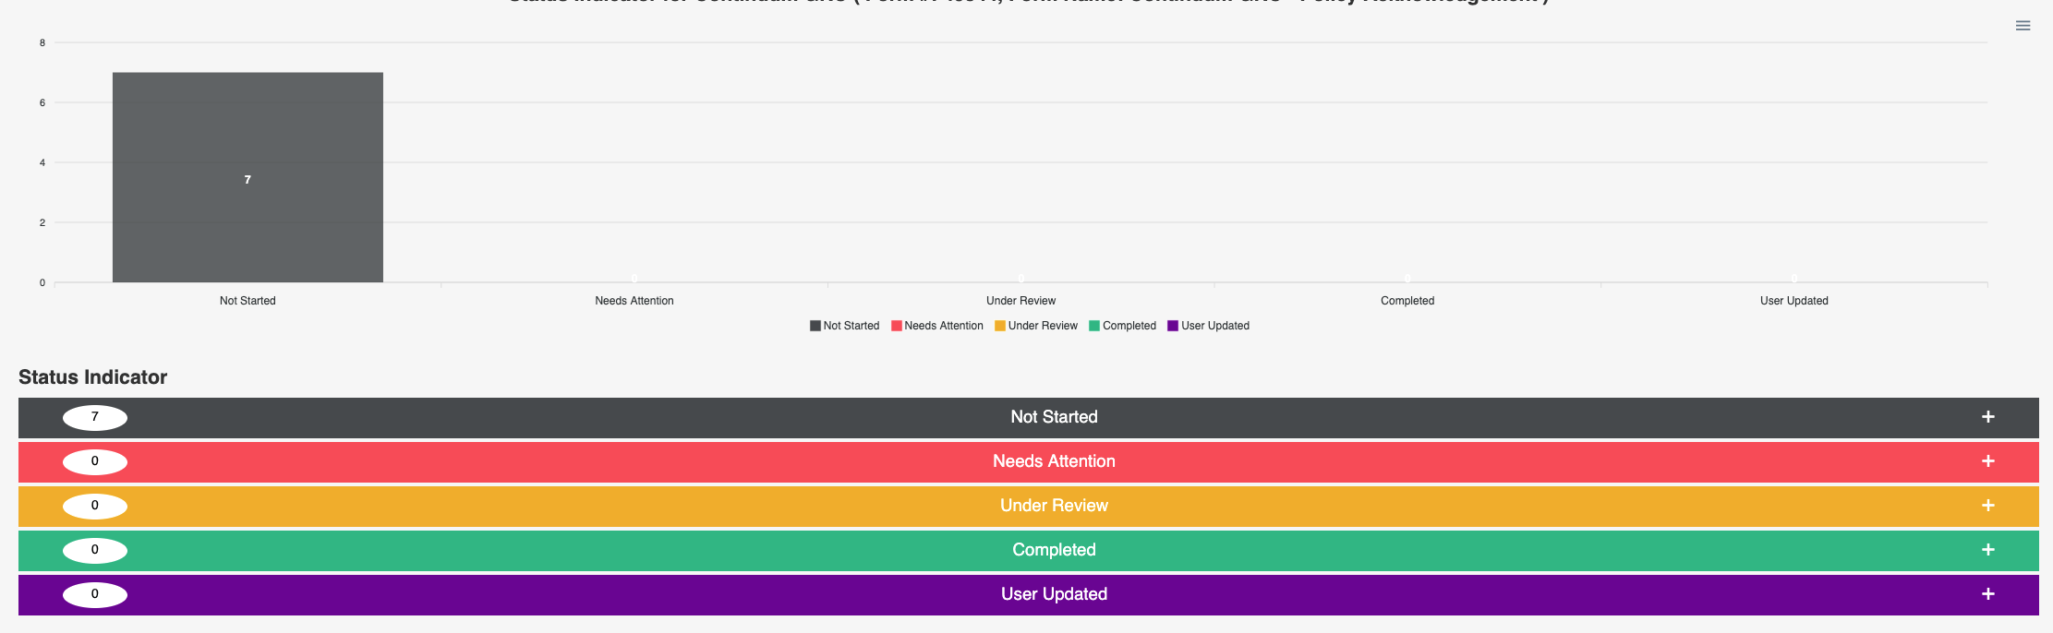The width and height of the screenshot is (2053, 633).
Task: Click the purple User Updated legend swatch
Action: 1173,326
